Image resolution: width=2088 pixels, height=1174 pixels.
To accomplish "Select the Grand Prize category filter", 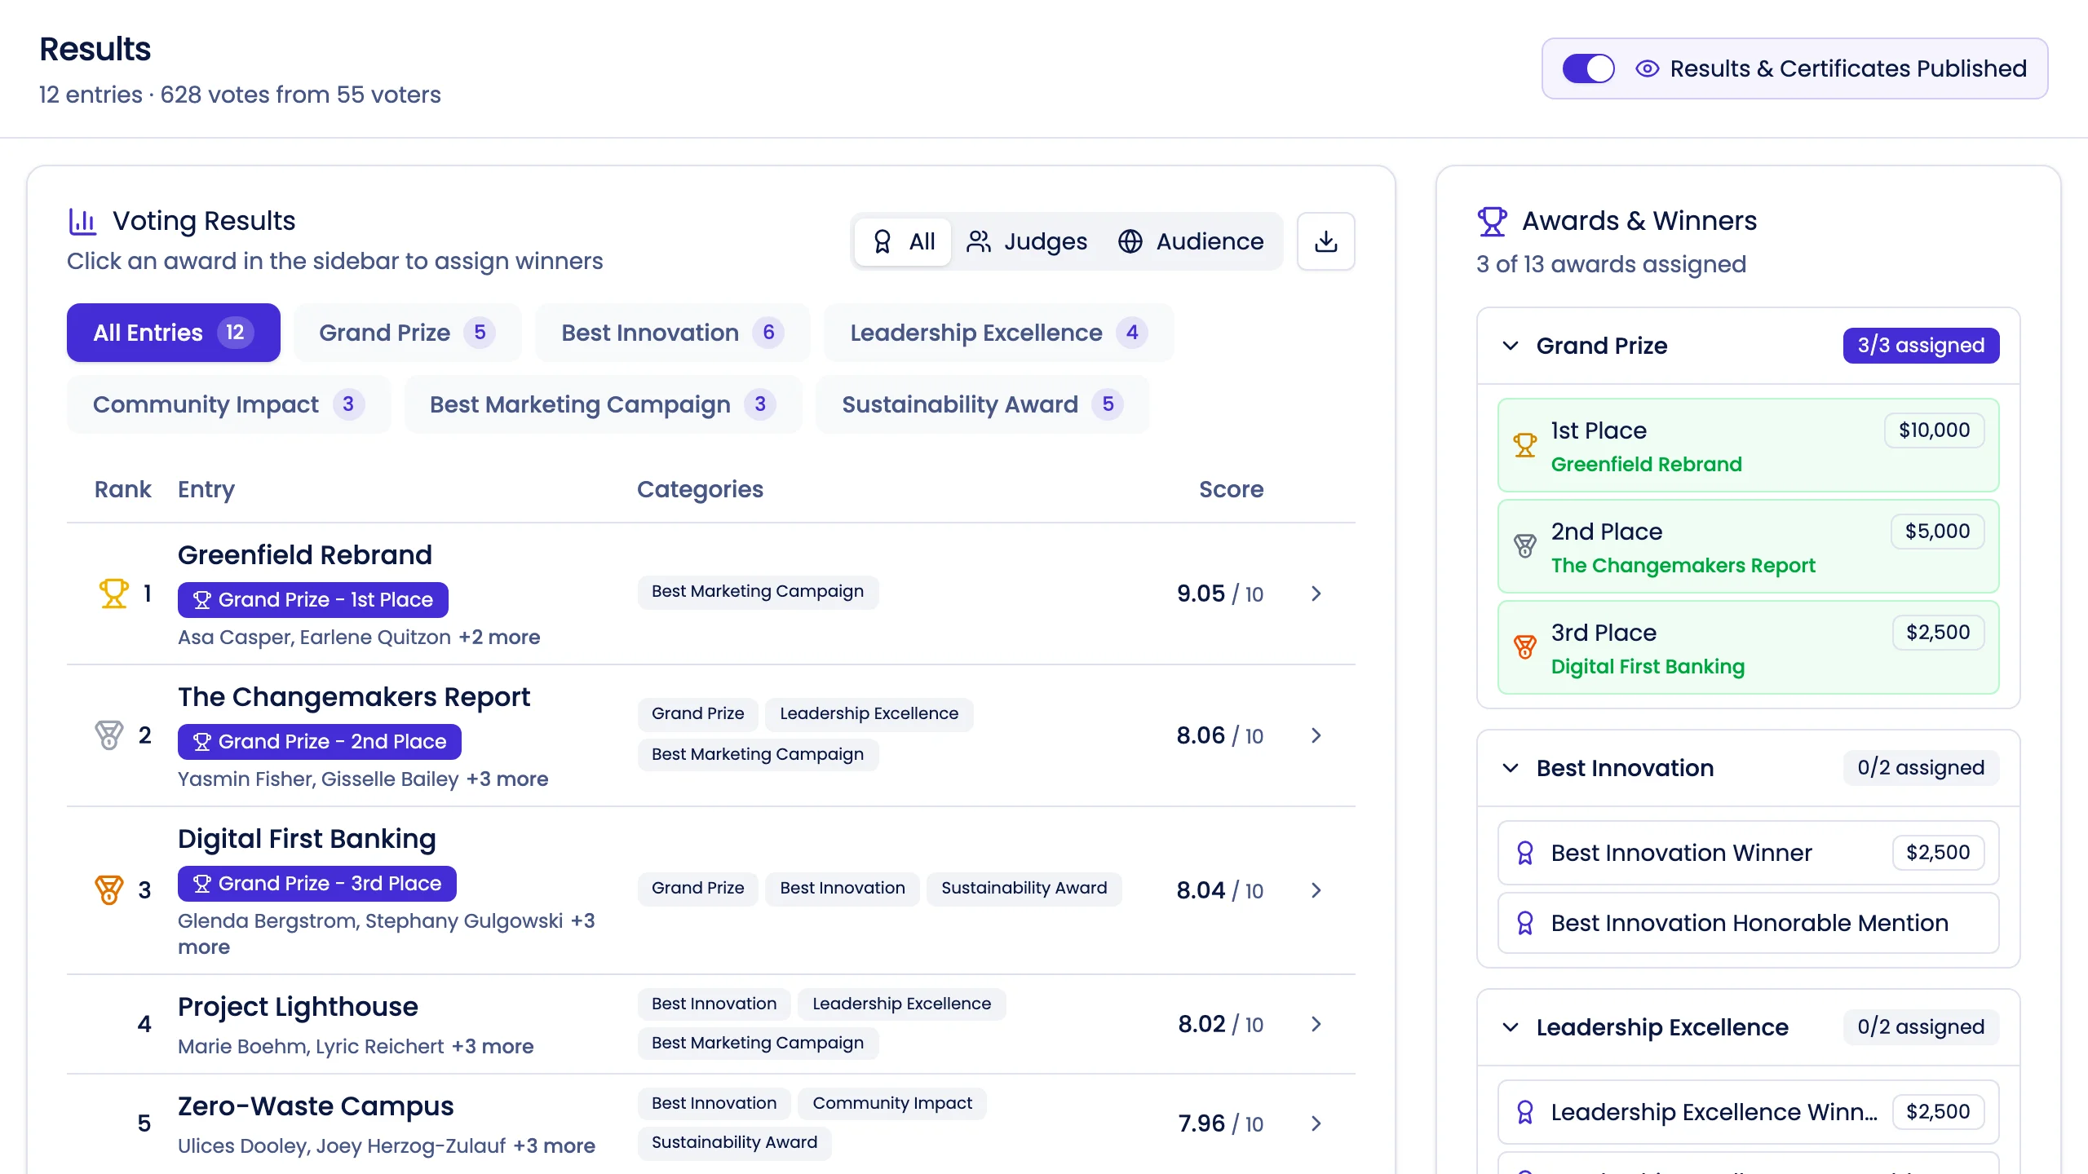I will pos(407,332).
